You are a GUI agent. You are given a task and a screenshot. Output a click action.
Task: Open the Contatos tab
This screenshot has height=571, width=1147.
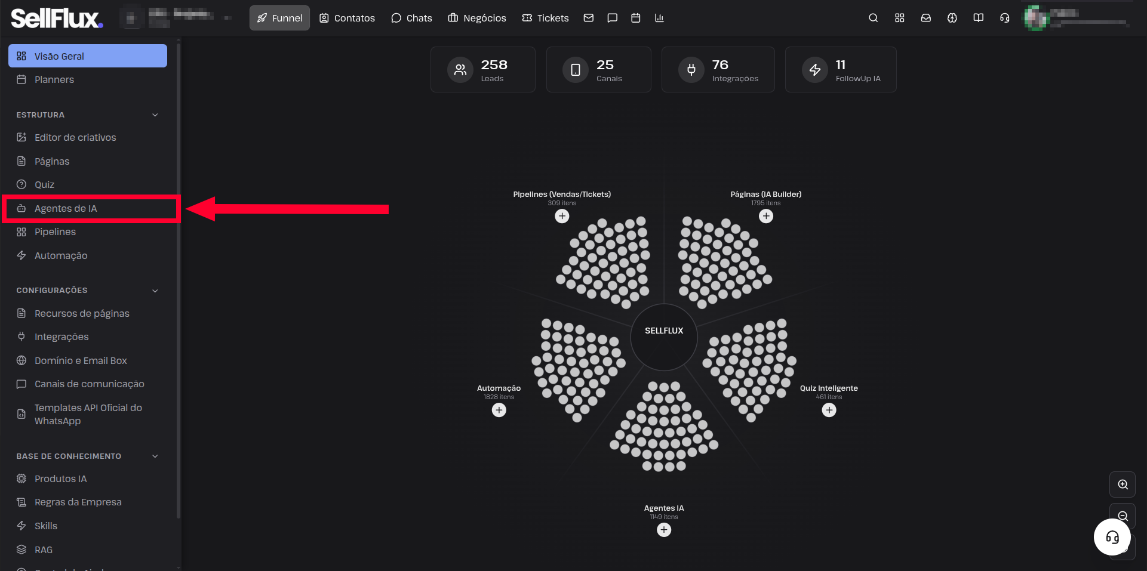347,18
